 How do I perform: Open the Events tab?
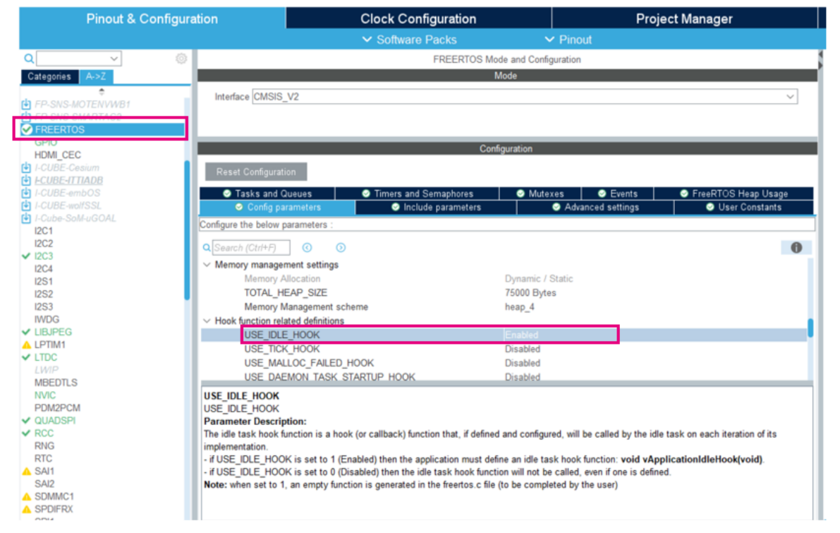click(618, 193)
